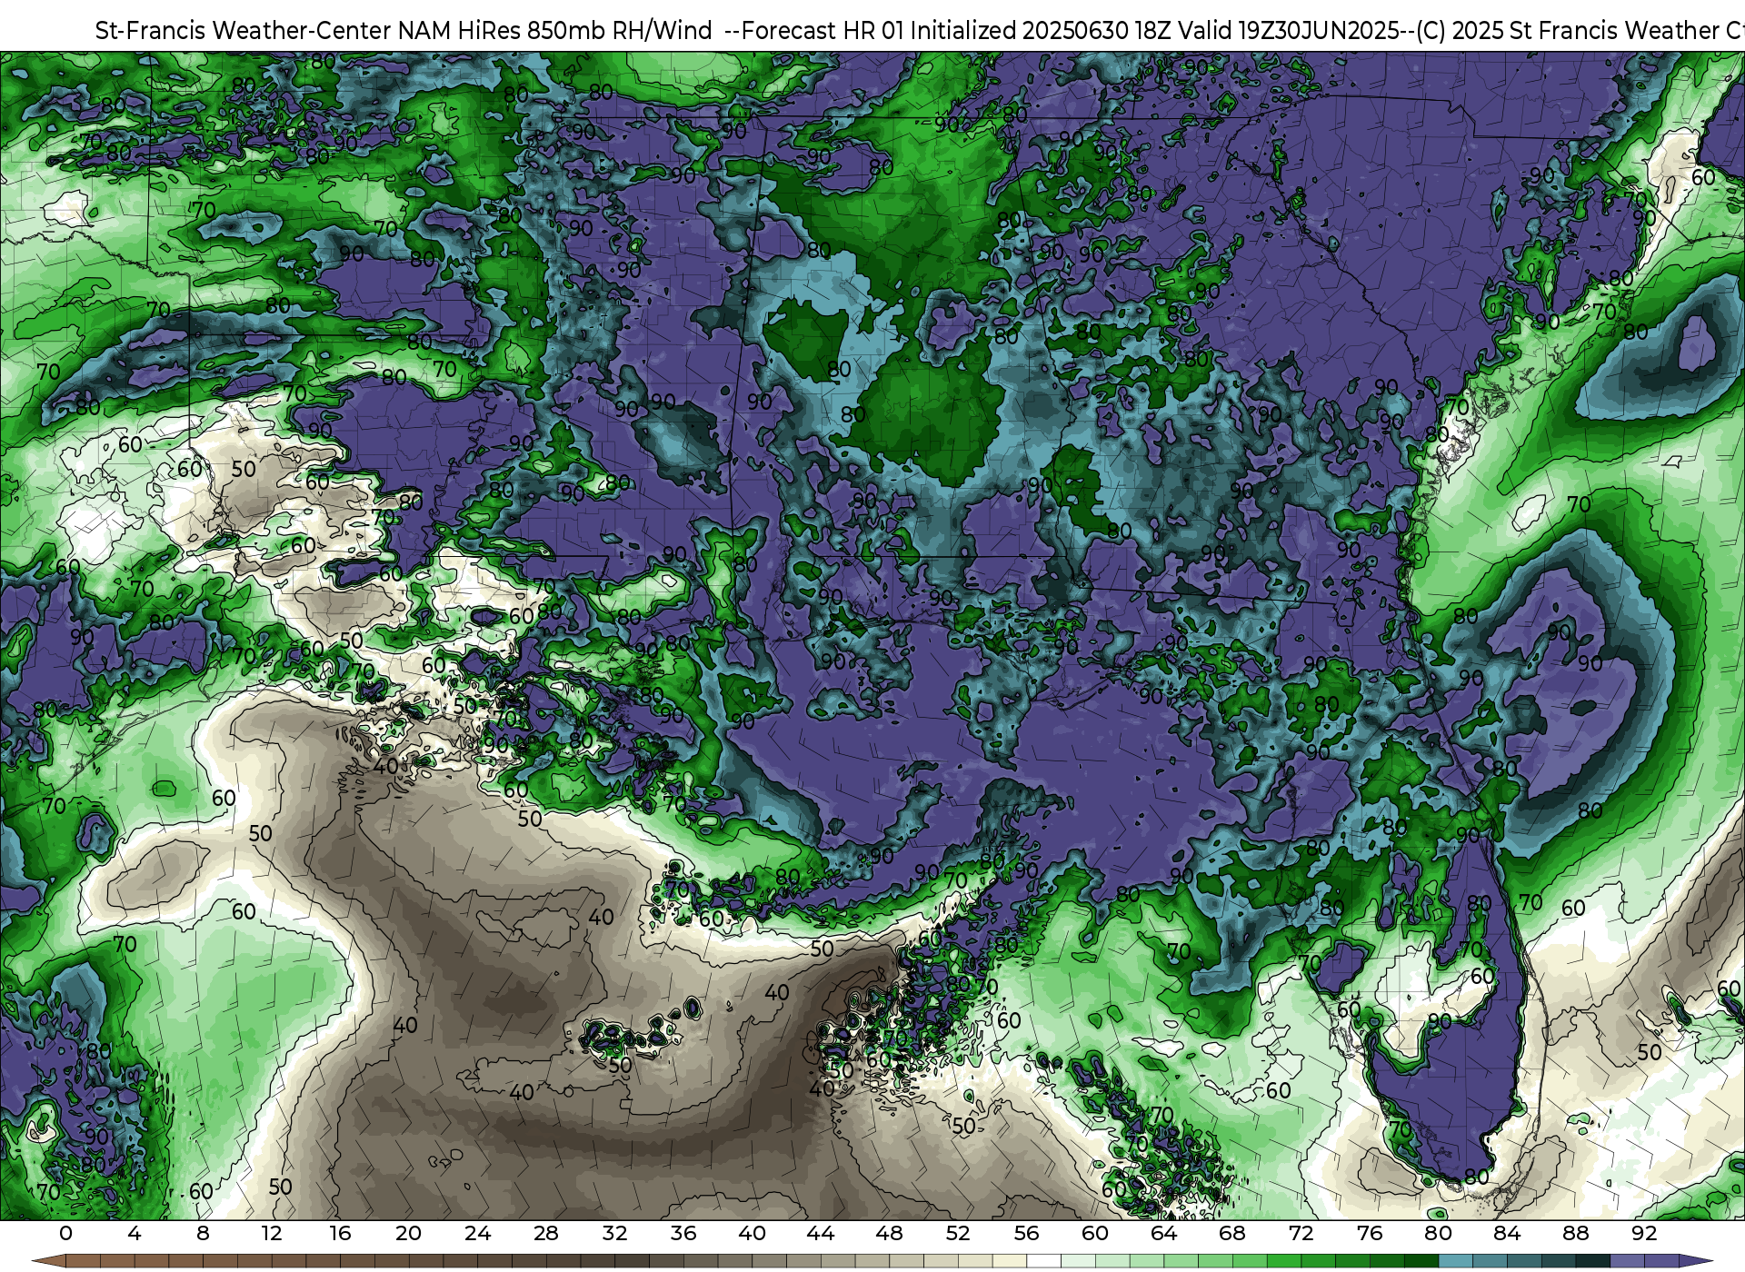Viewport: 1745px width, 1272px height.
Task: Click the '24' label on the color scale
Action: (x=477, y=1233)
